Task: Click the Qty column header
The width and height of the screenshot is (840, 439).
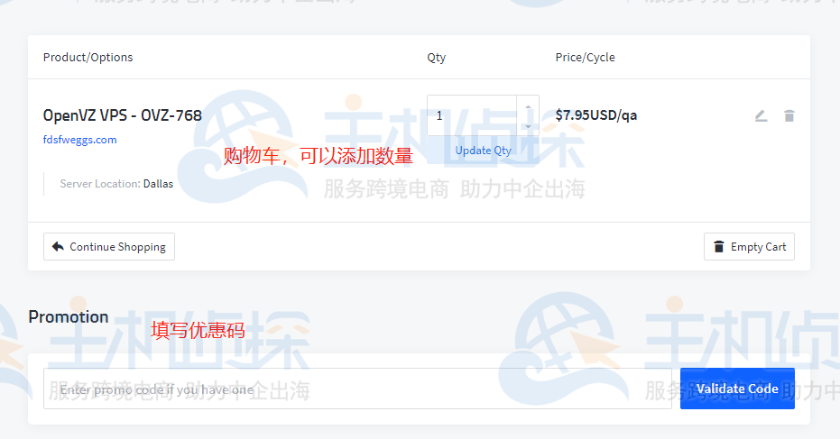Action: tap(436, 58)
